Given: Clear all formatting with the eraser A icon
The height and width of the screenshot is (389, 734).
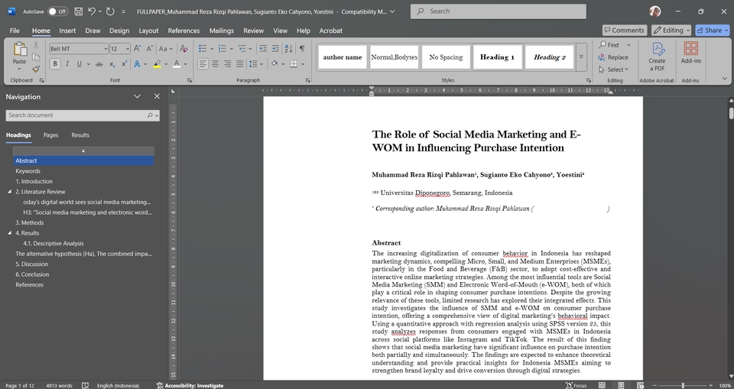Looking at the screenshot, I should 183,49.
